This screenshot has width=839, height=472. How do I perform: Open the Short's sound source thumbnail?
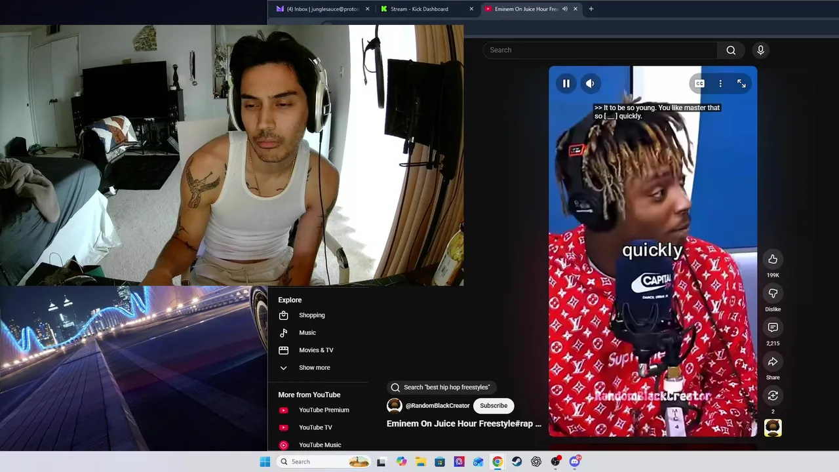pos(773,428)
